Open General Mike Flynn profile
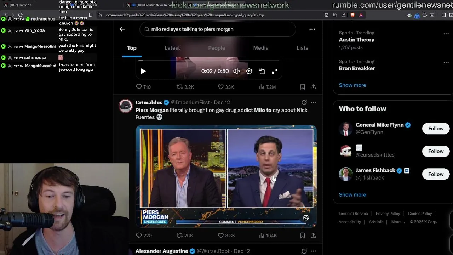The width and height of the screenshot is (453, 255). 380,125
